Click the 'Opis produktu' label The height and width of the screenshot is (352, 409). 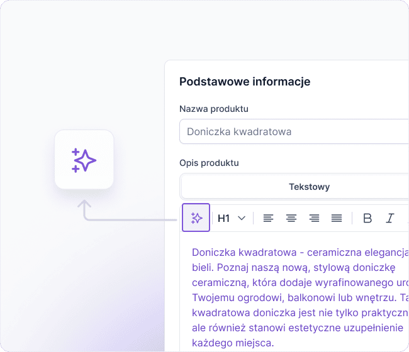(209, 163)
